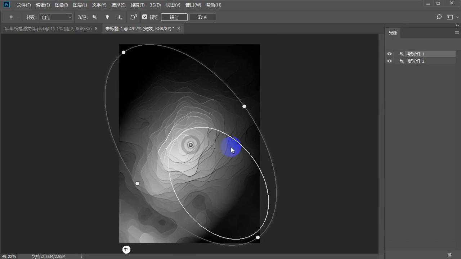Click the 取消 cancel button
461x259 pixels.
coord(202,17)
